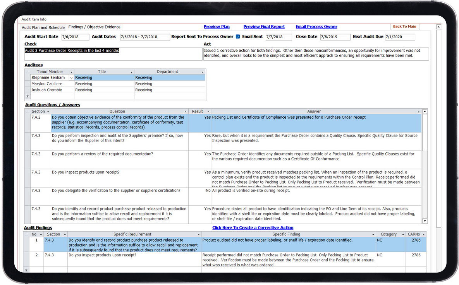Select CARNo 2786 in finding 2 row
The width and height of the screenshot is (459, 285).
coord(416,259)
